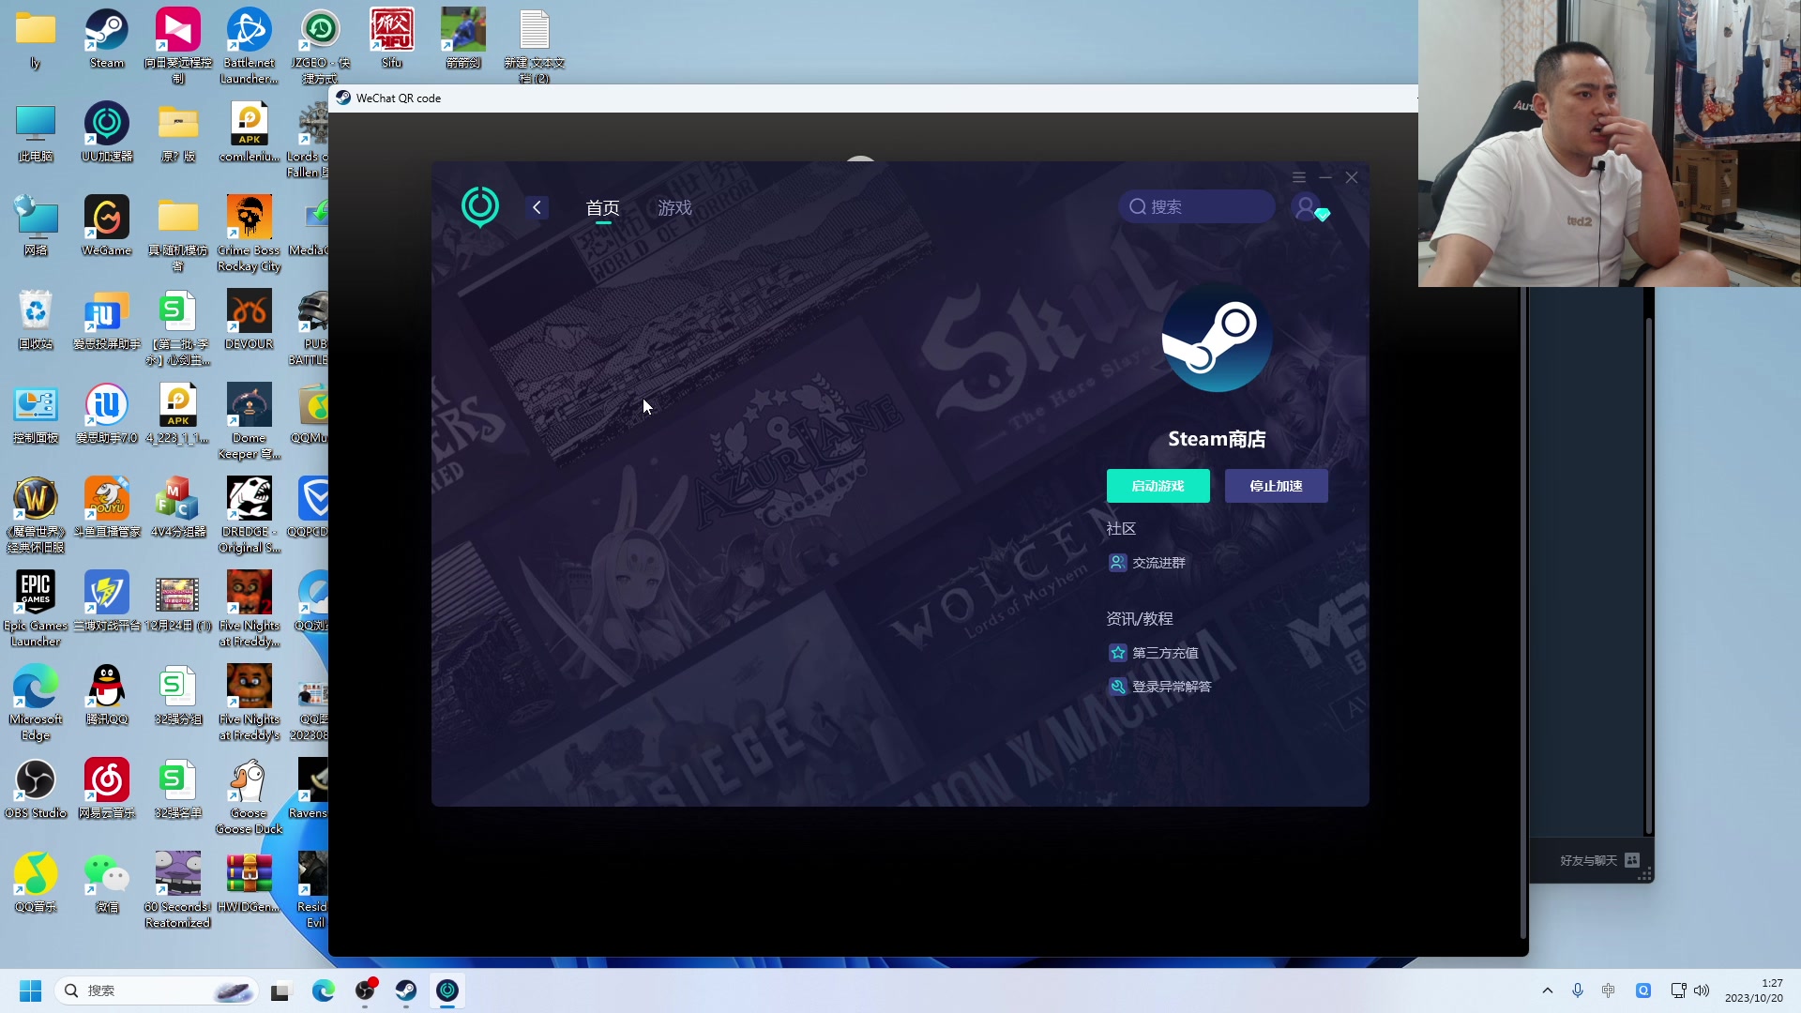Open the Steam desktop shortcut

point(107,38)
